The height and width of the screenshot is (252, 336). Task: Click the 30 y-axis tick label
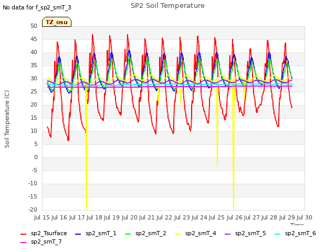(34, 78)
